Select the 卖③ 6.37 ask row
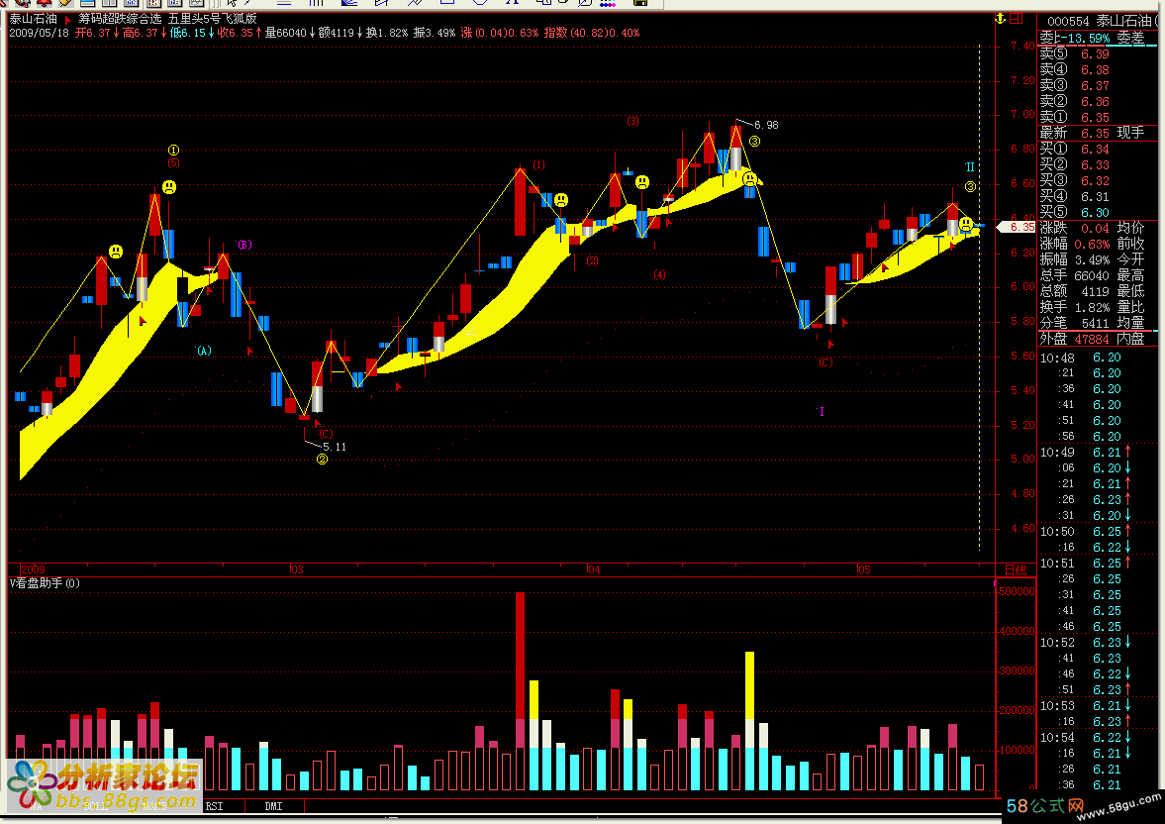1165x824 pixels. [x=1098, y=85]
